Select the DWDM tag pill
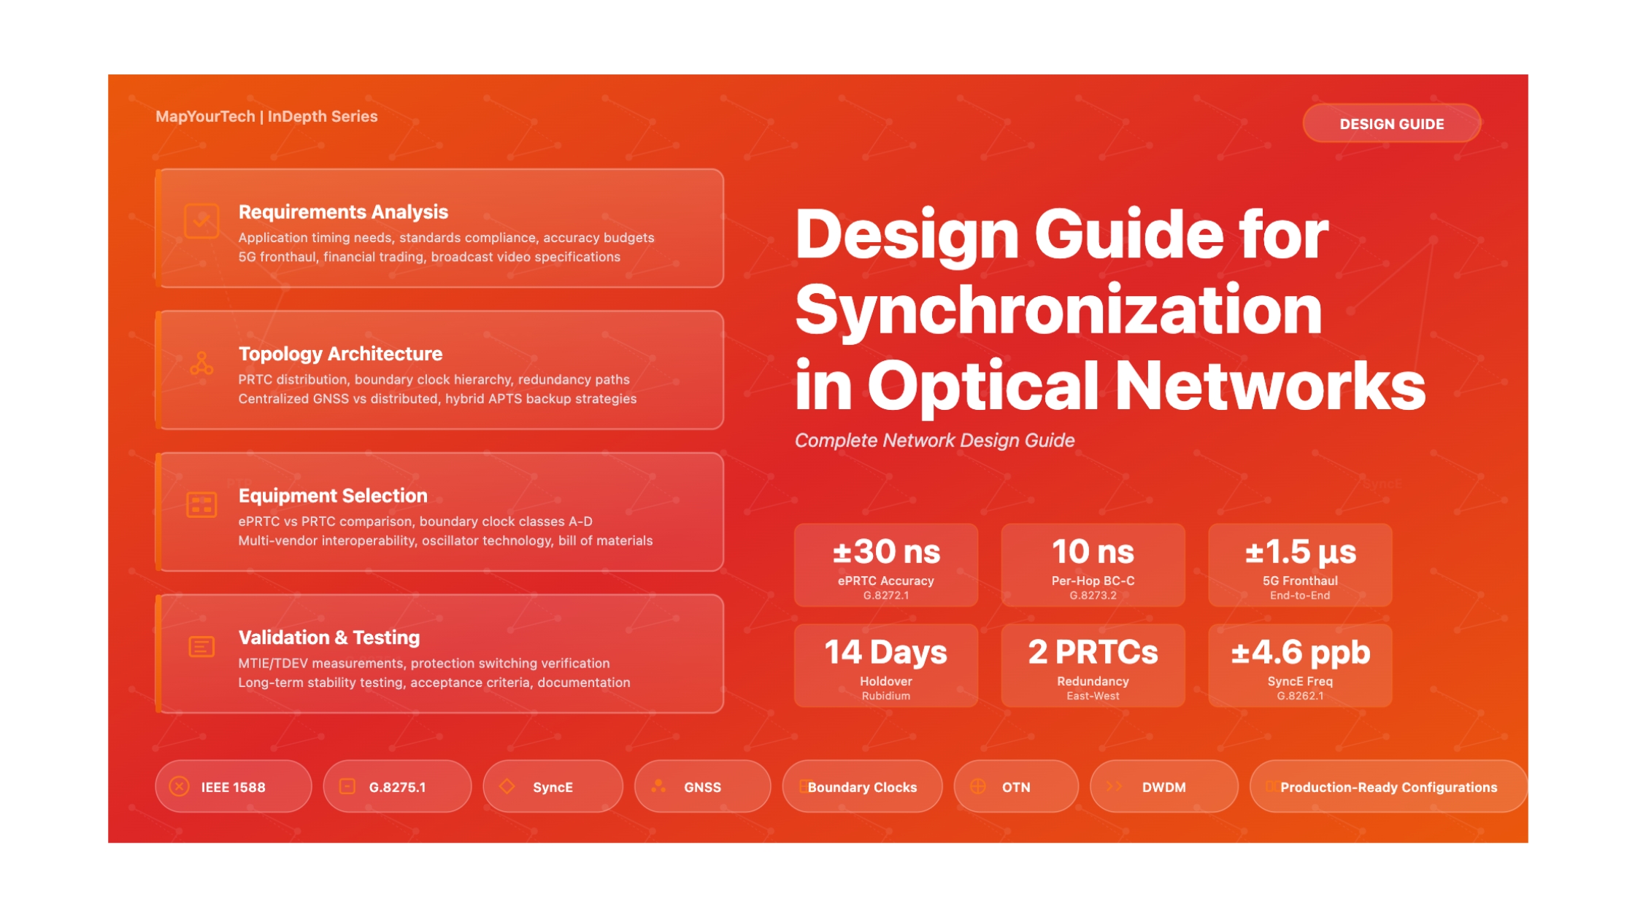Screen dimensions: 1635x919 point(1163,787)
